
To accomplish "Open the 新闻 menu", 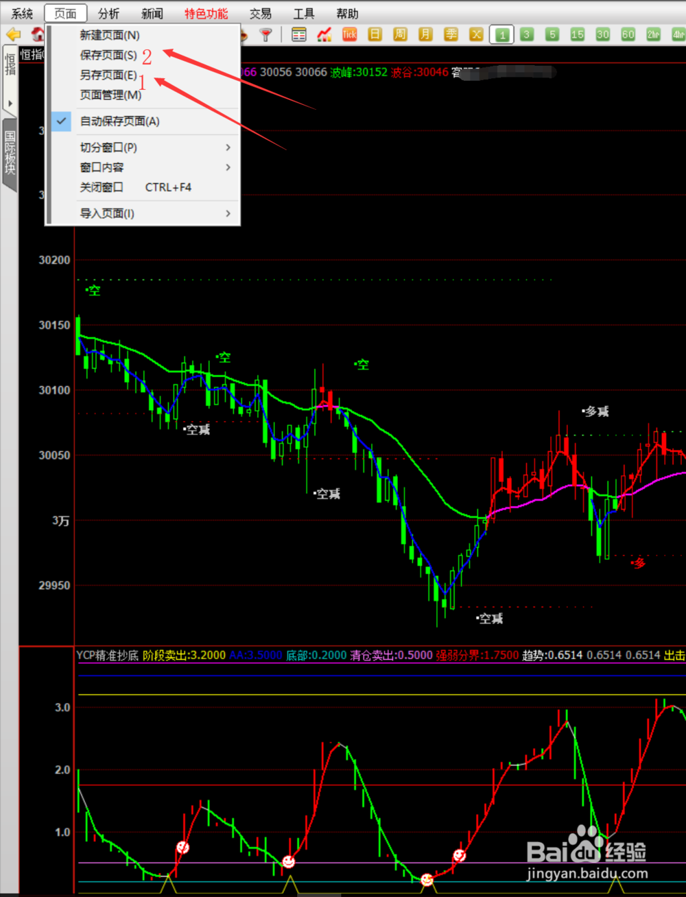I will click(x=152, y=14).
